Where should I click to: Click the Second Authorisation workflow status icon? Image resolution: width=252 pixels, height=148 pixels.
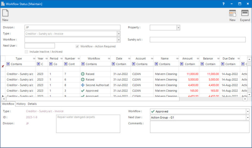click(x=83, y=85)
